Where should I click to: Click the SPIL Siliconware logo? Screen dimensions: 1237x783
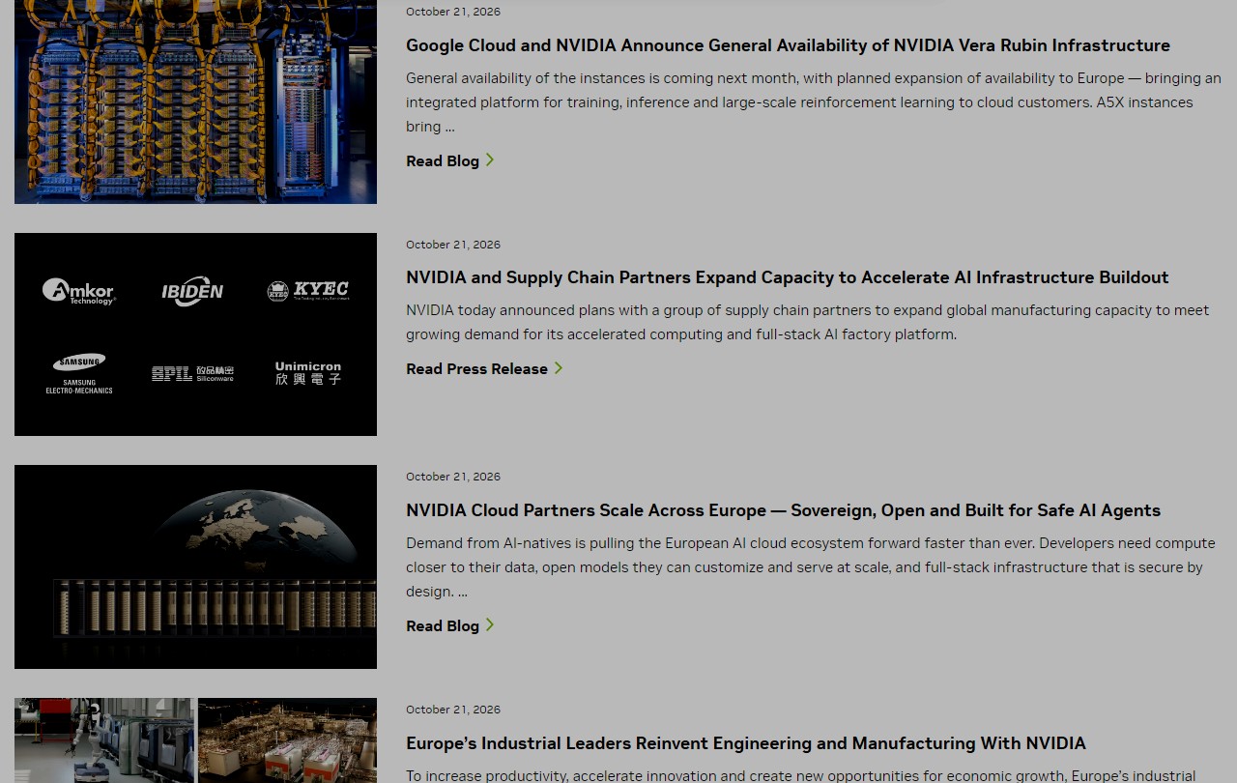[192, 373]
